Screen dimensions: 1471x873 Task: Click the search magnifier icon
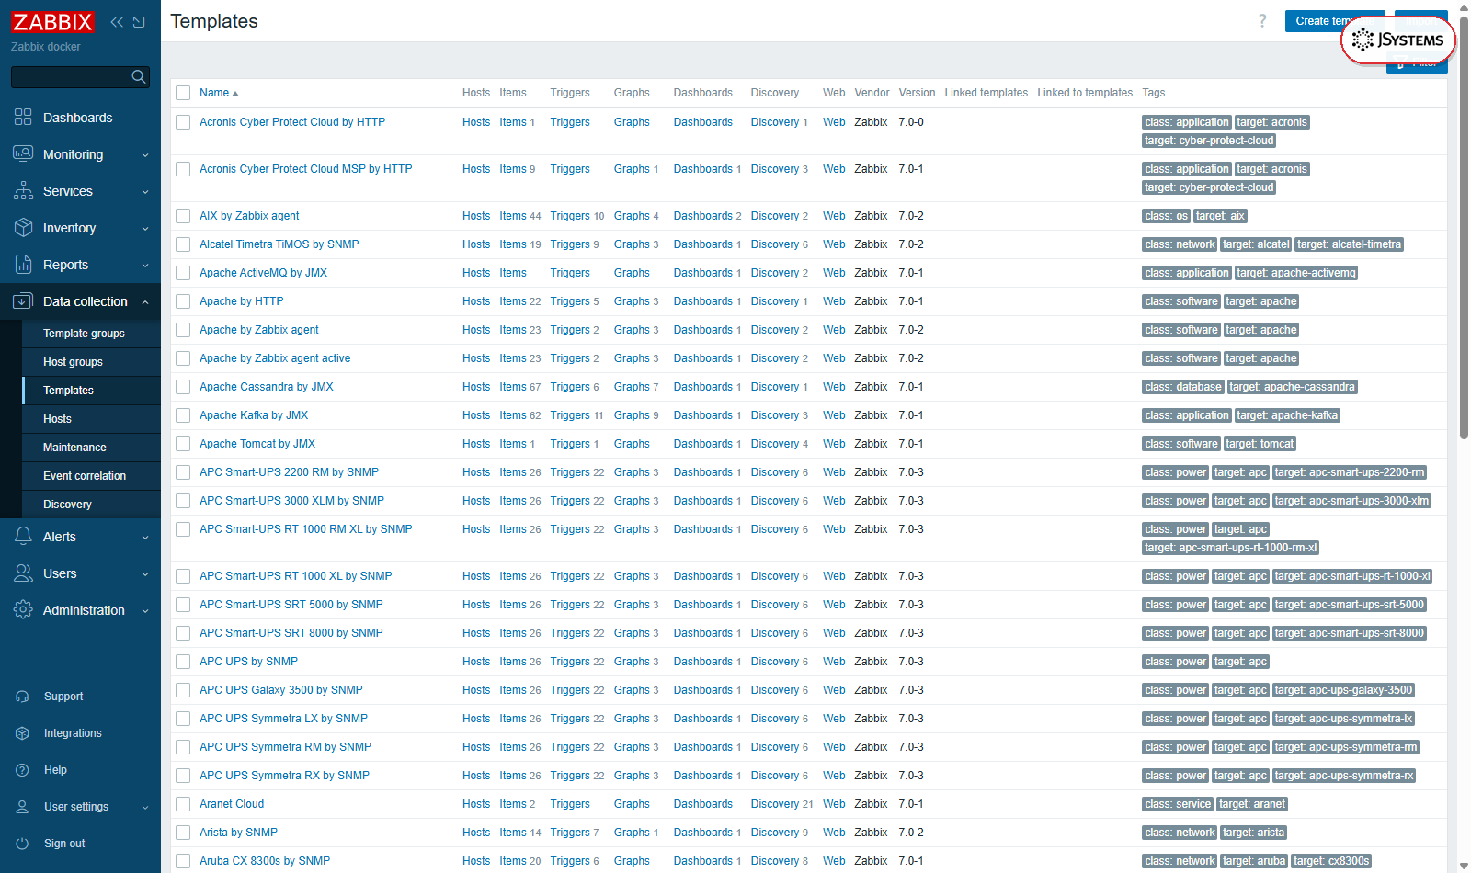click(139, 76)
